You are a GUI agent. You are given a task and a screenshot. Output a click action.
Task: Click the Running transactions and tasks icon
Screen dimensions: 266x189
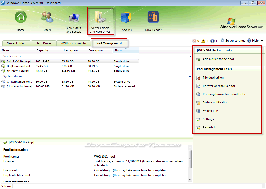point(198,94)
